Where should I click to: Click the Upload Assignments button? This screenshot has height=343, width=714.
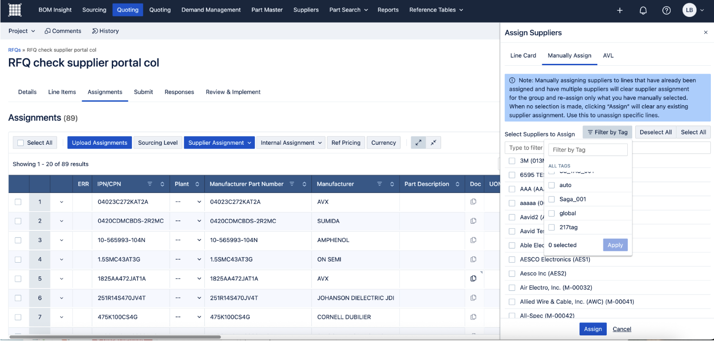pos(100,142)
